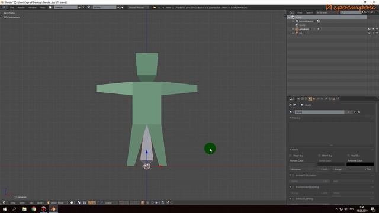Toggle the pin icon in Properties context

coord(290,105)
